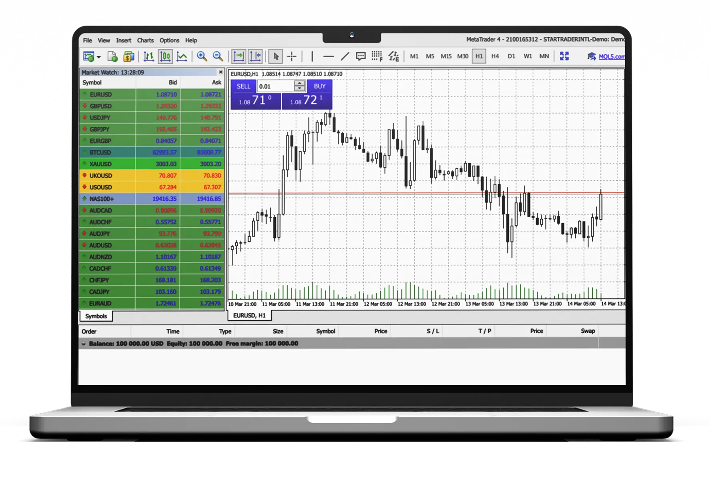The width and height of the screenshot is (710, 480).
Task: Open the new chart symbol dropdown
Action: (98, 56)
